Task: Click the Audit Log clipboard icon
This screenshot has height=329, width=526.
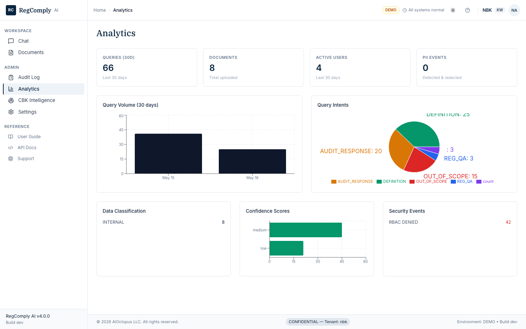Action: click(11, 77)
